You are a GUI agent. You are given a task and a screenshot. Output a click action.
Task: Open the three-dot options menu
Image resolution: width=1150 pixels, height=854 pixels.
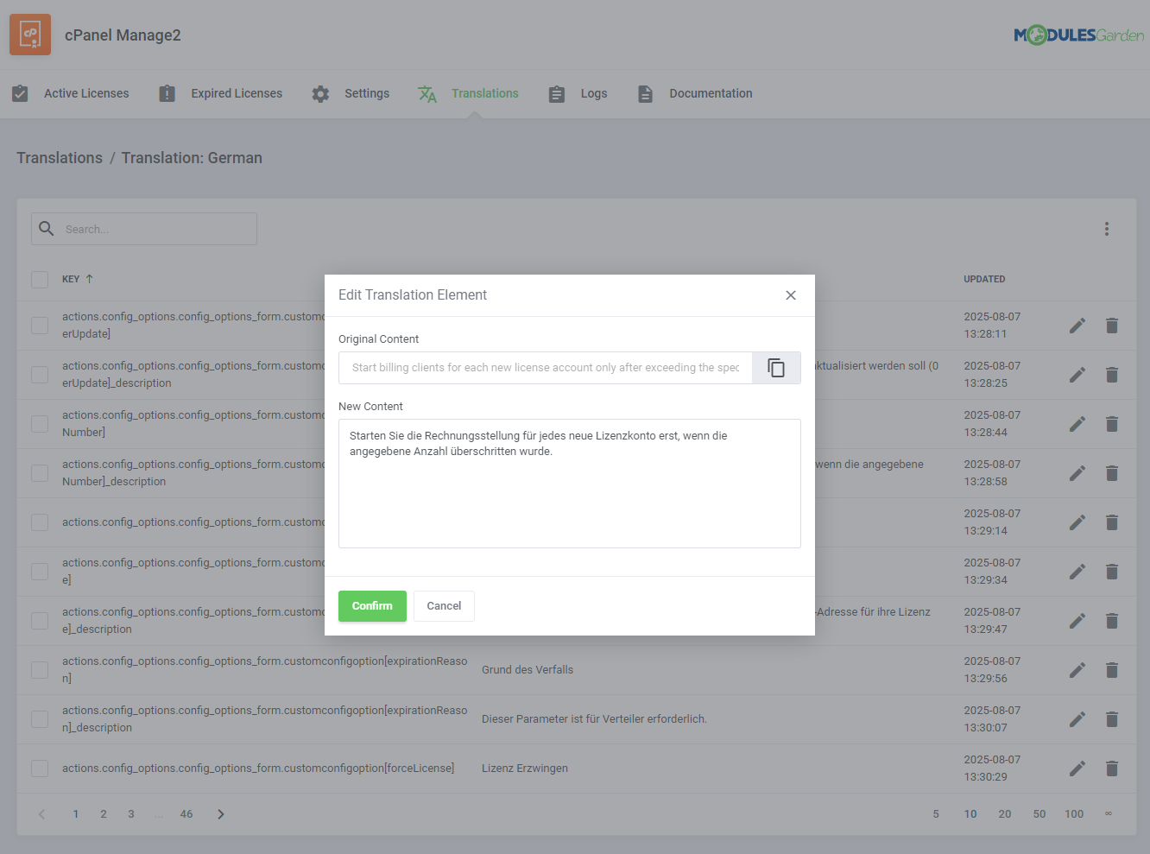1107,228
